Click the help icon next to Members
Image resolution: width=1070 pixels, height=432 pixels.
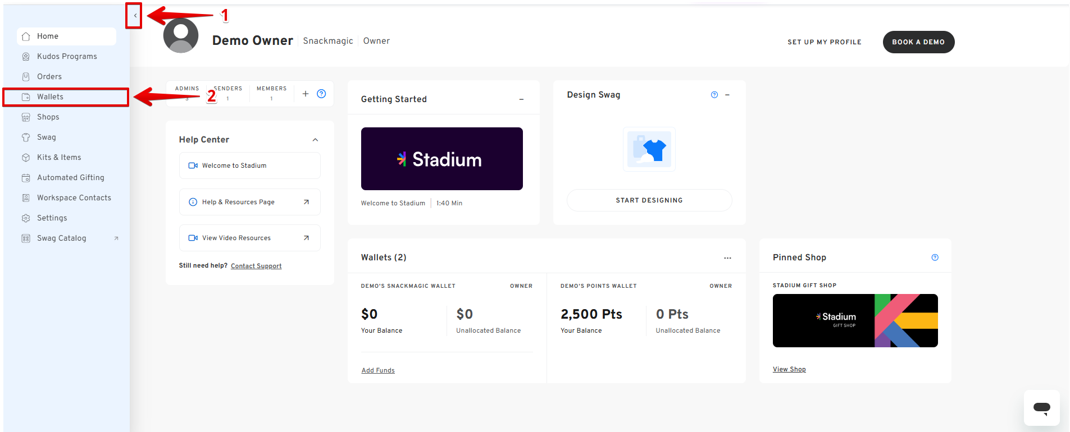(x=321, y=94)
